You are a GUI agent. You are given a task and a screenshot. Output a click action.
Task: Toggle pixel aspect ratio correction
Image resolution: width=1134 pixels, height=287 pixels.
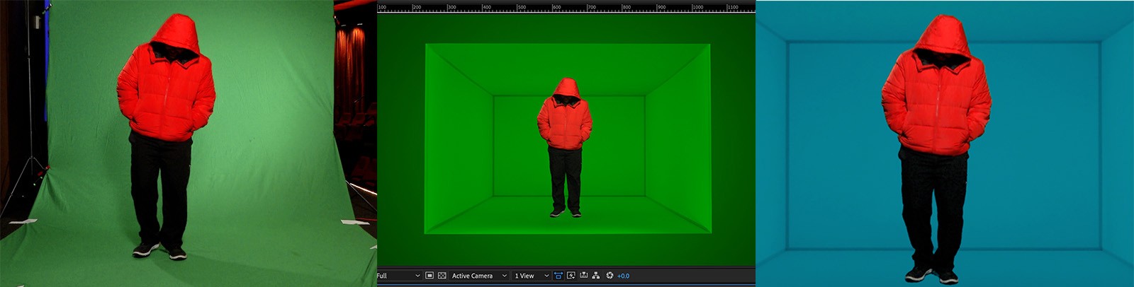pos(558,276)
